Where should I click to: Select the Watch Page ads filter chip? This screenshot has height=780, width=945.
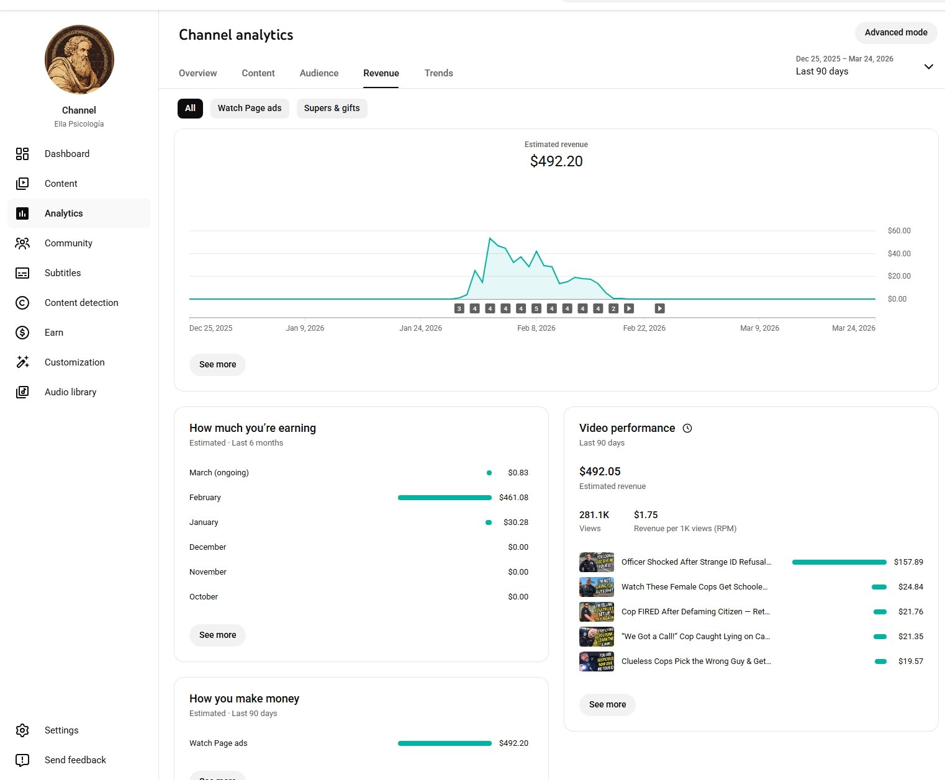[x=249, y=108]
